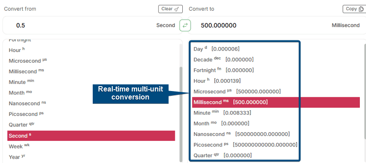
Task: Click the Convert from list scrollbar
Action: pyautogui.click(x=181, y=114)
